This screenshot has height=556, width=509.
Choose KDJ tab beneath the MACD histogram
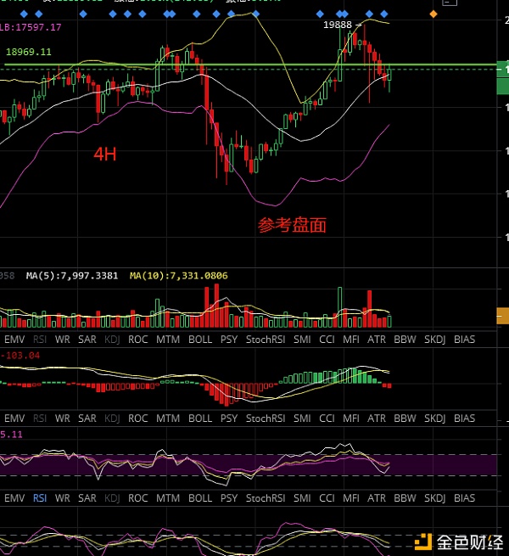[x=112, y=418]
